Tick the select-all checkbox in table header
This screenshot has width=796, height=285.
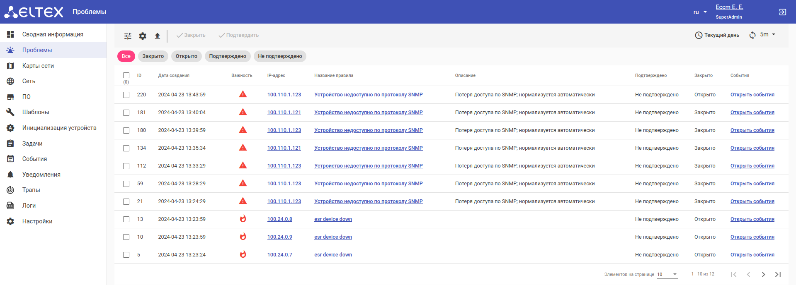(x=126, y=75)
